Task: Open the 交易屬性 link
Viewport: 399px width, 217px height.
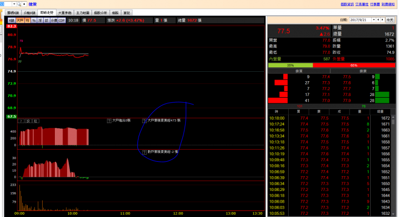Action: (x=362, y=4)
